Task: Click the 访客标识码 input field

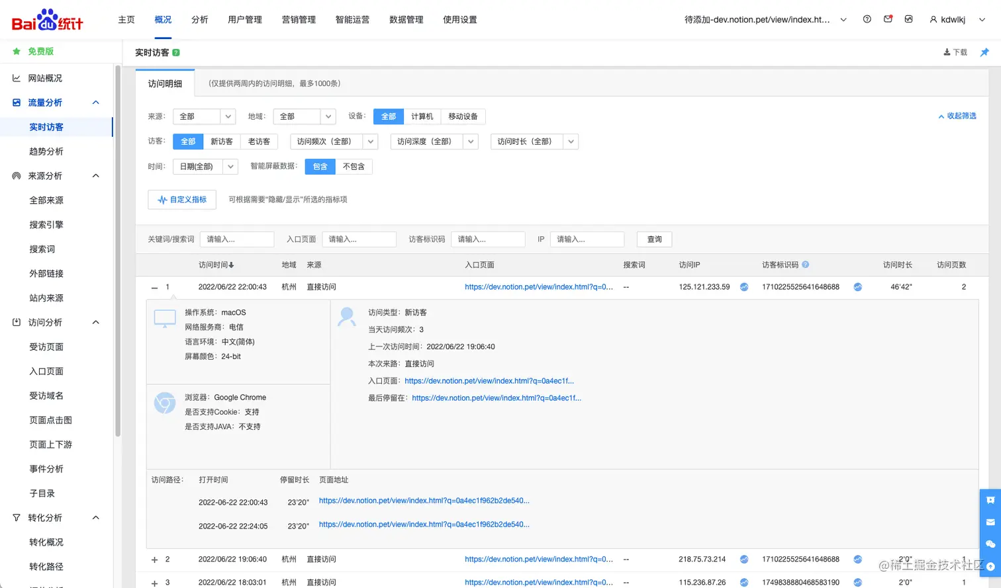Action: coord(488,239)
